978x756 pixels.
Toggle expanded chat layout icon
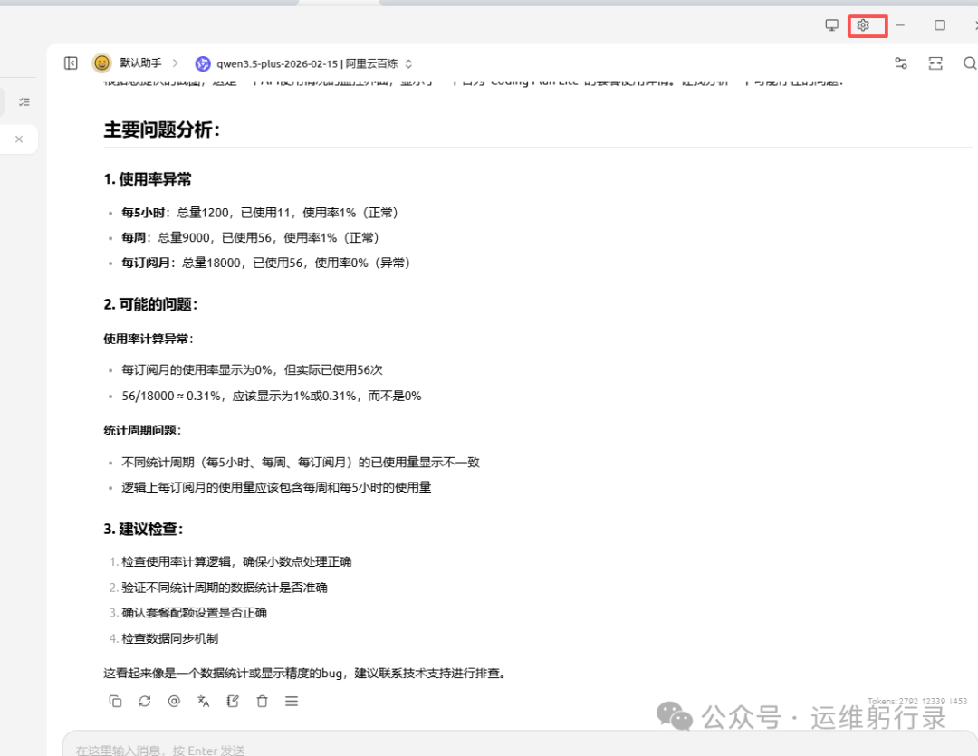(935, 63)
